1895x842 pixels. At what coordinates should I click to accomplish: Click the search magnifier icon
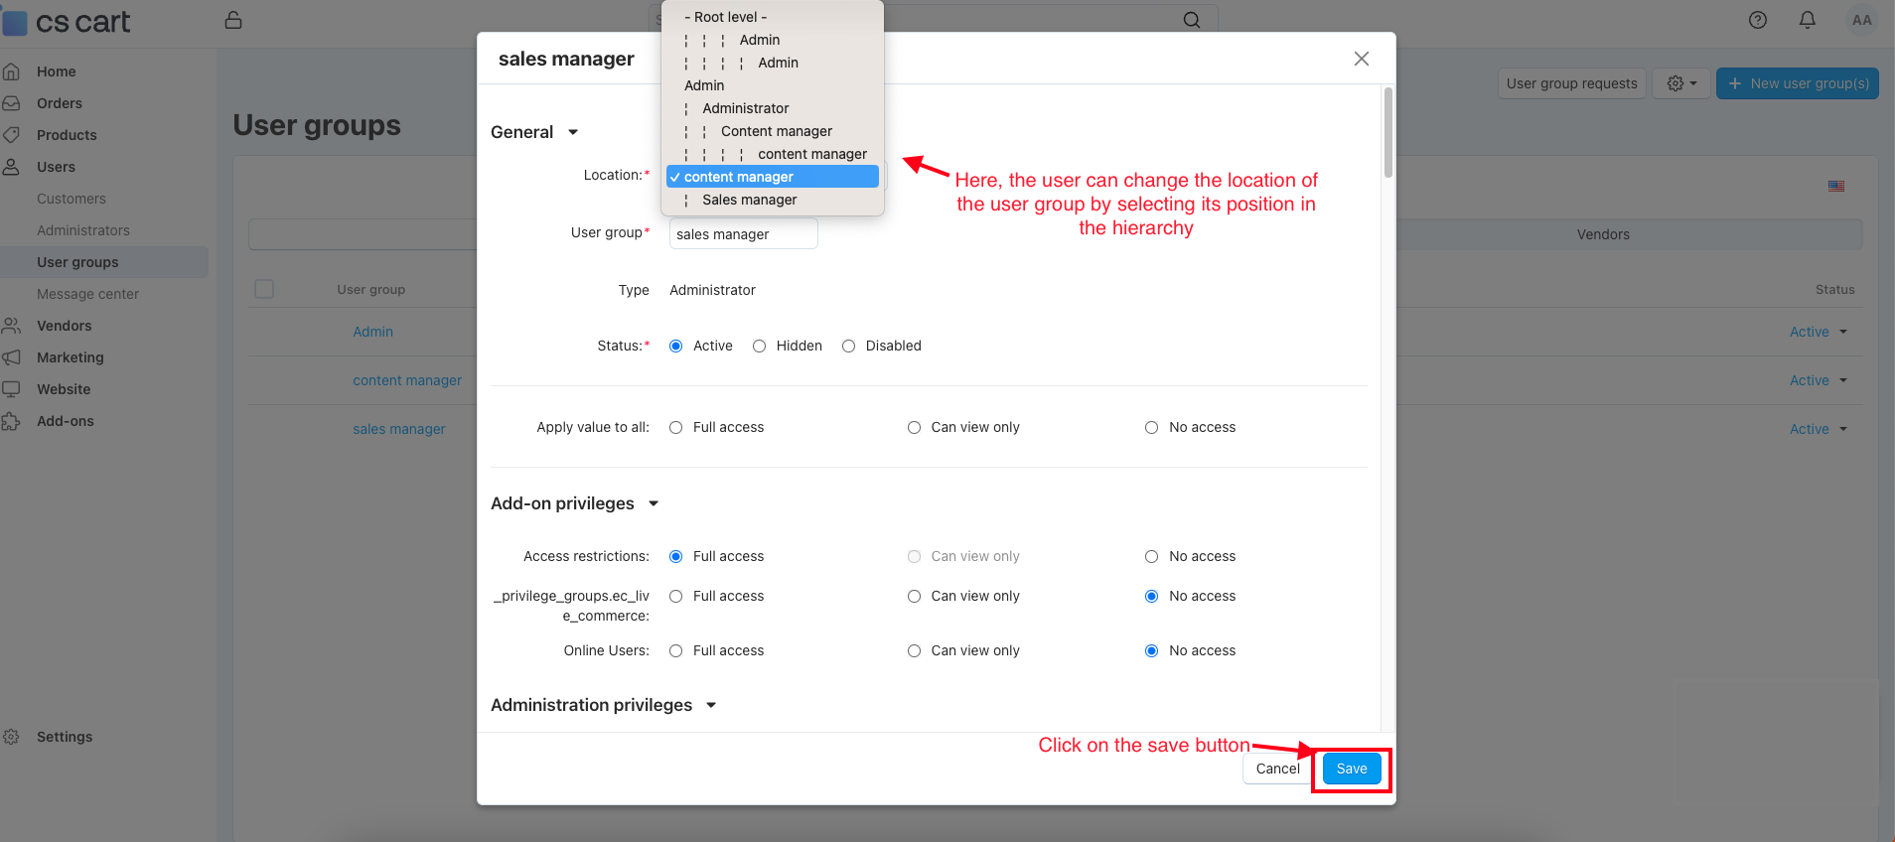click(1191, 20)
